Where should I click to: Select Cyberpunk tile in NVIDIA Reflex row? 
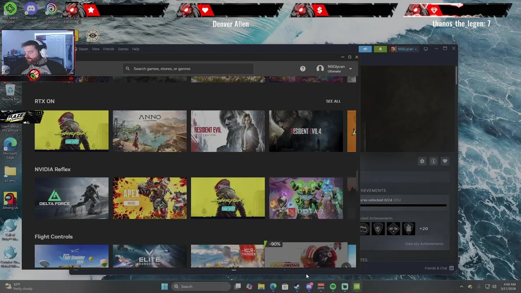[228, 198]
